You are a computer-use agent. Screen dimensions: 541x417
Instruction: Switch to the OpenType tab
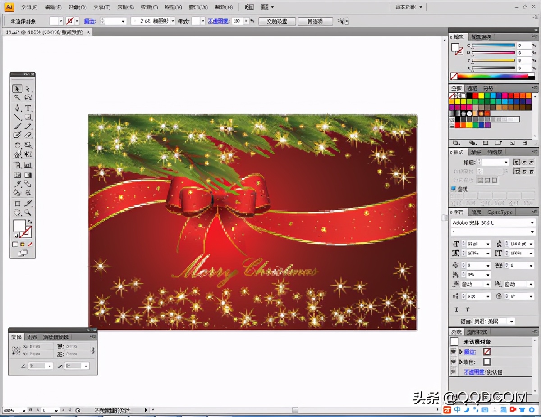tap(500, 212)
